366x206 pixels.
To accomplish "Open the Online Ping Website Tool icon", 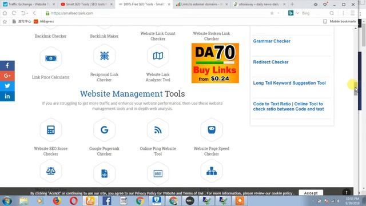I will pos(158,130).
